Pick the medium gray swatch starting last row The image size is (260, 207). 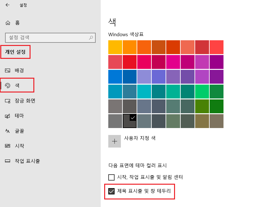[115, 121]
